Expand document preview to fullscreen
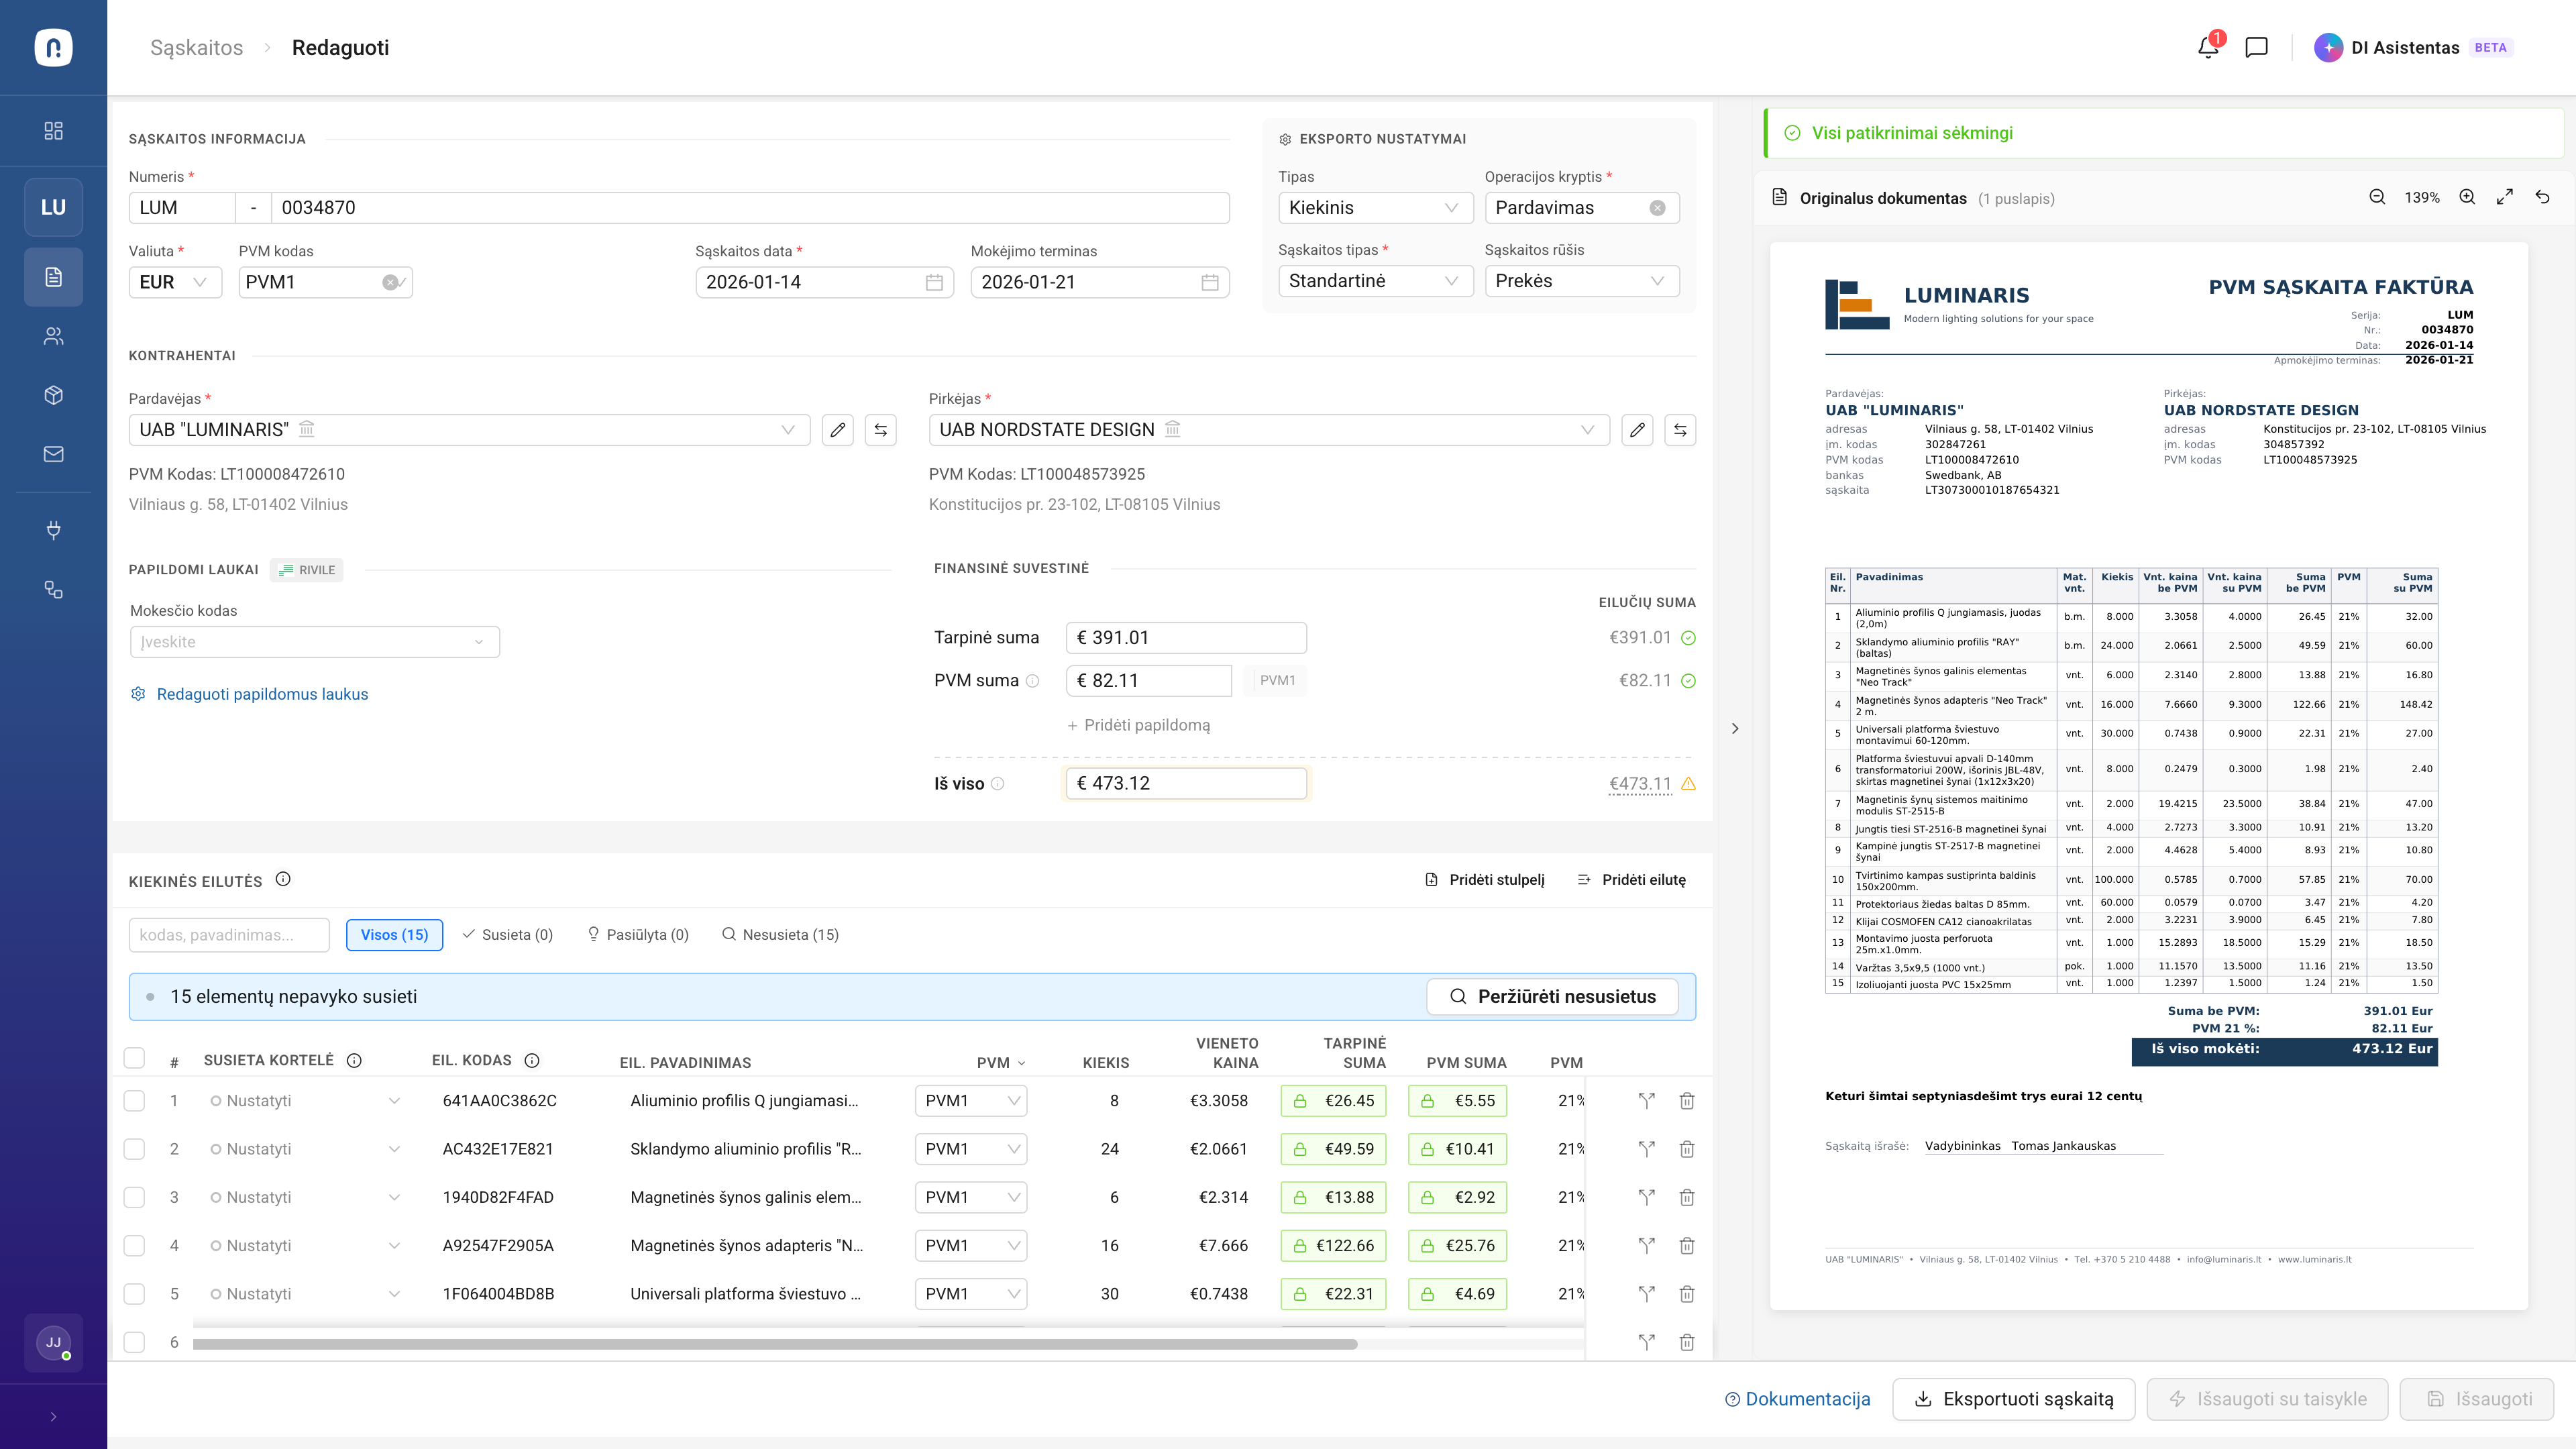Image resolution: width=2576 pixels, height=1449 pixels. (2505, 198)
